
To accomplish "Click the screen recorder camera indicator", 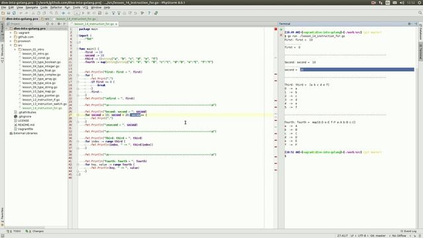I will (373, 3).
